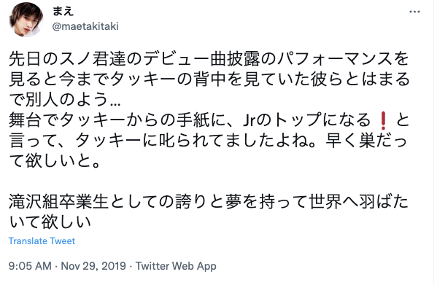Click the phrase 世界へ羽ばた in the tweet
Screen dimensions: 437x285
(359, 202)
